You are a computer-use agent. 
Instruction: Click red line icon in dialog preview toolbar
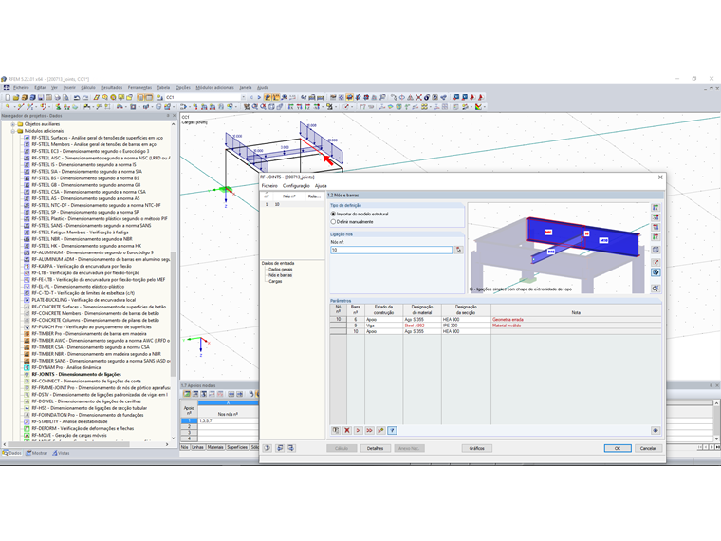click(656, 262)
